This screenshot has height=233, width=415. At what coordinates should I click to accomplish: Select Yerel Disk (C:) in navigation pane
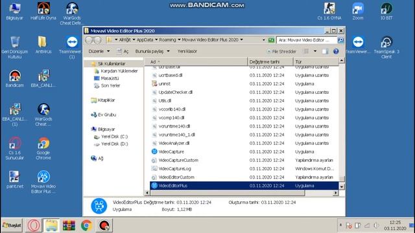pos(111,137)
